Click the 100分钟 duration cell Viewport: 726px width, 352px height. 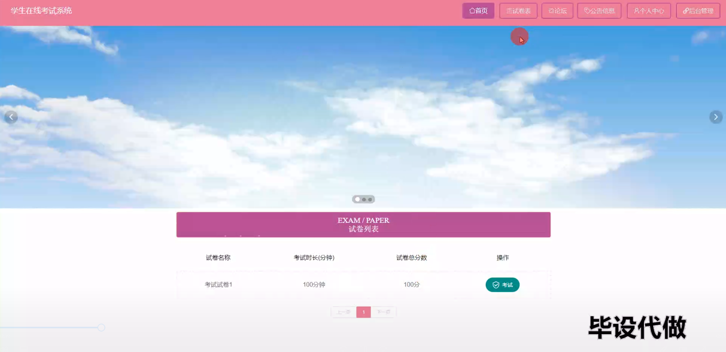(x=314, y=285)
